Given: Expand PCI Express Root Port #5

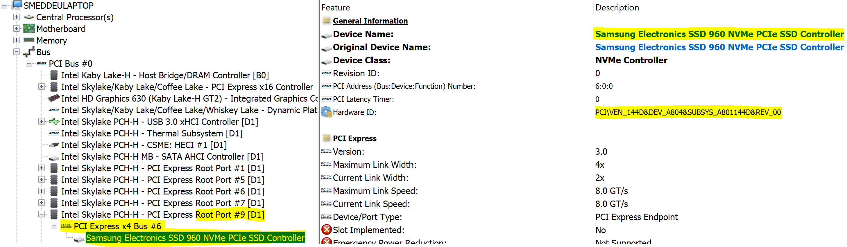Looking at the screenshot, I should [x=42, y=179].
